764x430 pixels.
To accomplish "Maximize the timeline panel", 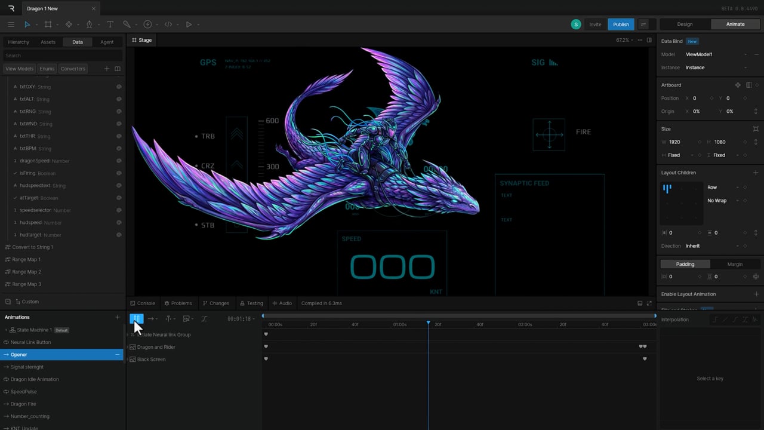I will point(649,303).
